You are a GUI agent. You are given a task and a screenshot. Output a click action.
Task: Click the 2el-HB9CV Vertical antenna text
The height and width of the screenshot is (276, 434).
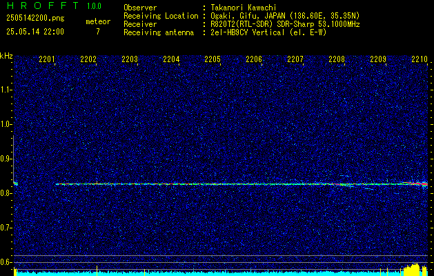pyautogui.click(x=267, y=32)
